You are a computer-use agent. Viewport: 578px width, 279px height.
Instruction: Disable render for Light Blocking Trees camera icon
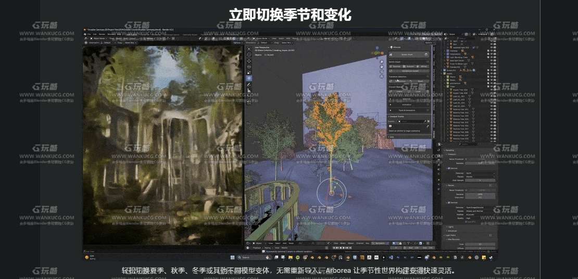[495, 57]
